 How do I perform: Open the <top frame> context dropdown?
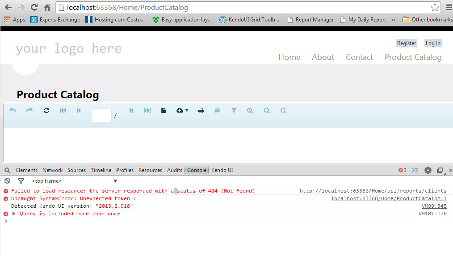click(x=74, y=181)
